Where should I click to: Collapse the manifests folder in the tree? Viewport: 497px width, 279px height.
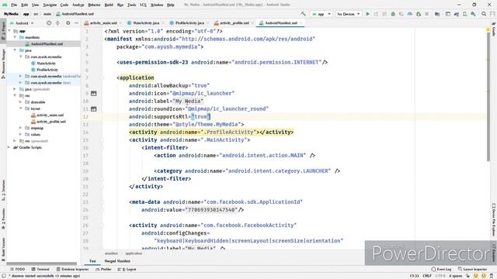coord(15,37)
